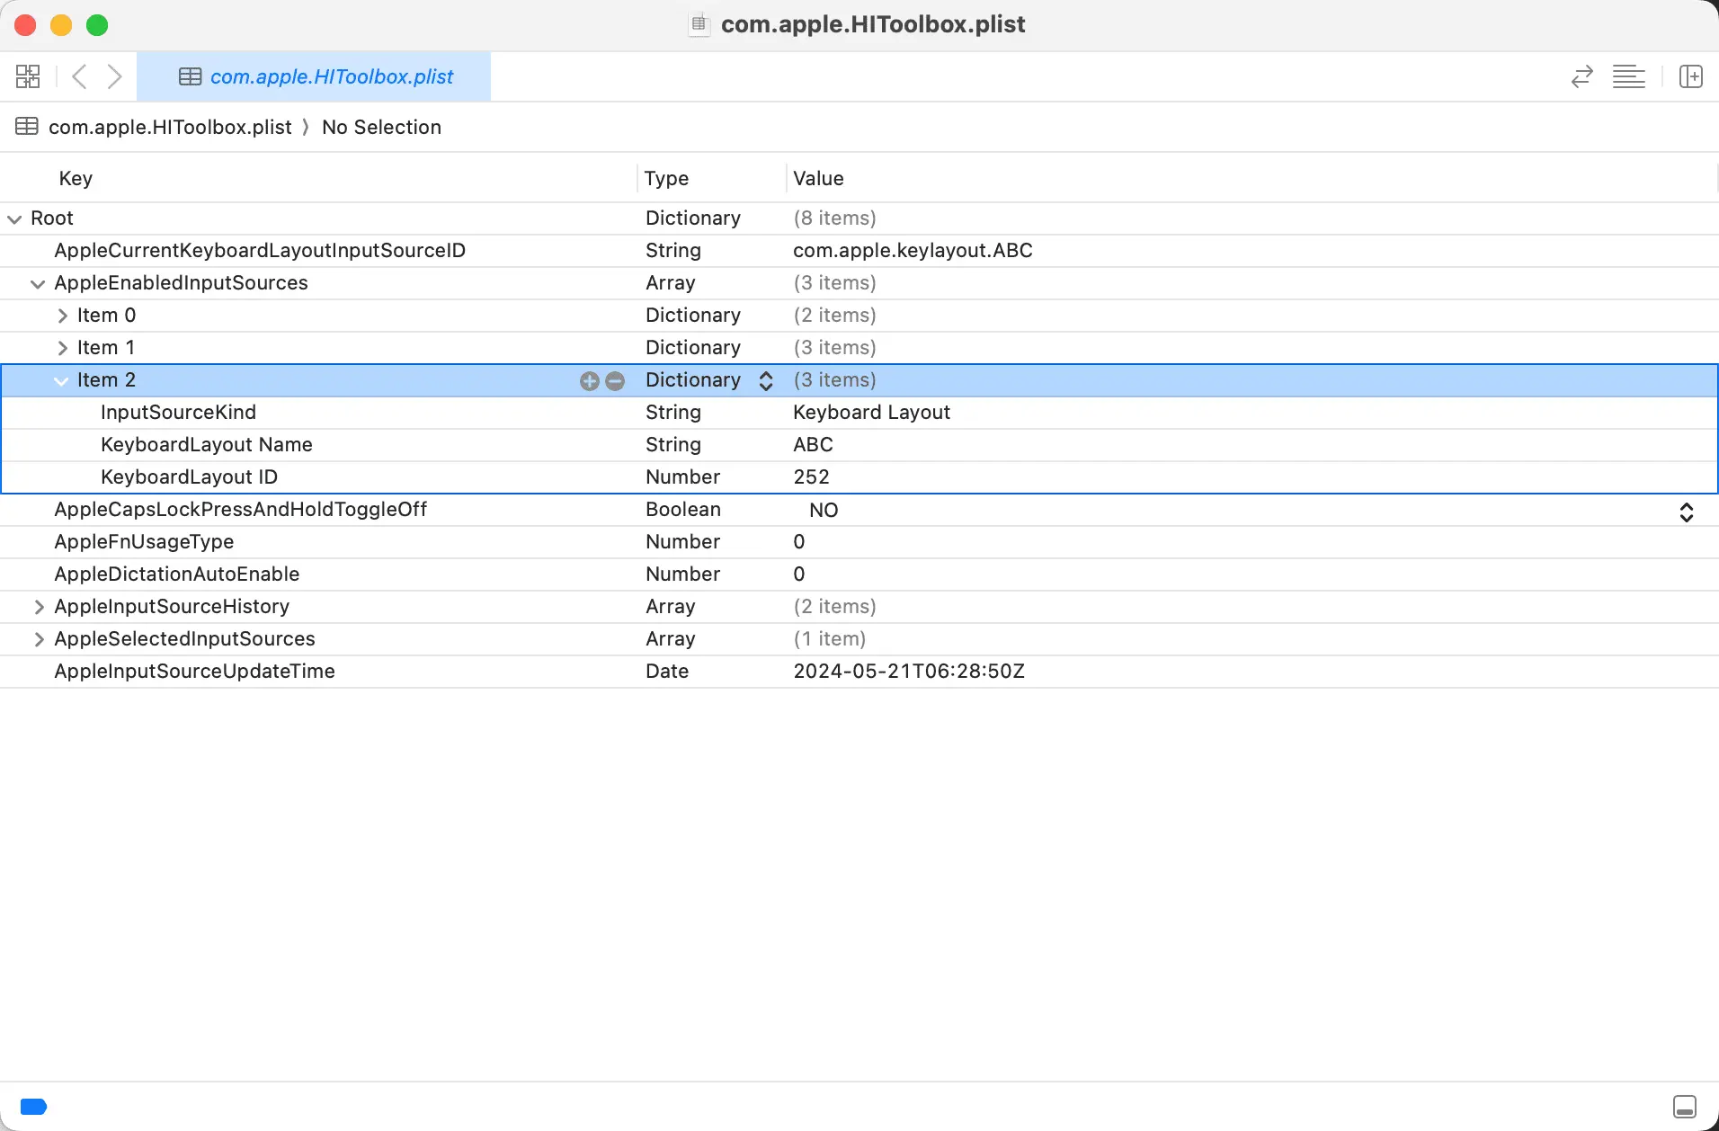Add an editor pane on the right
1719x1131 pixels.
point(1690,76)
